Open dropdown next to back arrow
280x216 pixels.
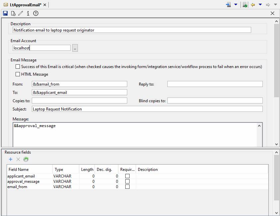point(260,5)
